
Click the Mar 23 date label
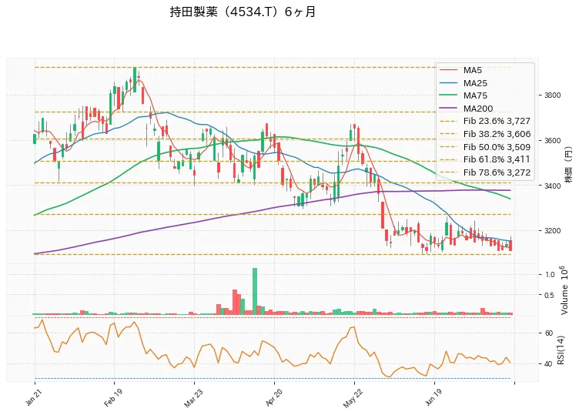[193, 398]
